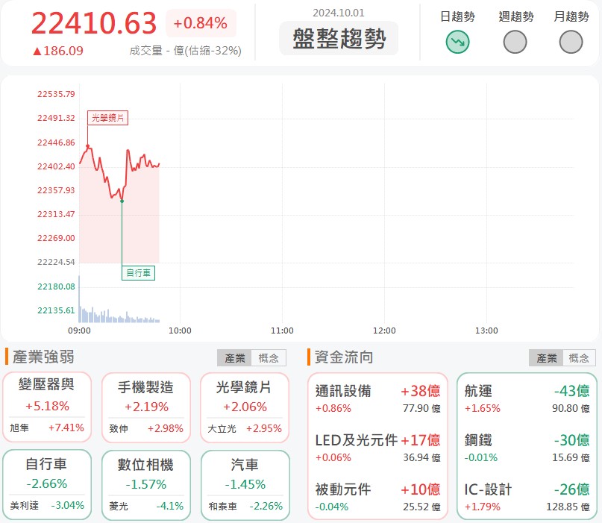602x523 pixels.
Task: Click the 成交量 estimated volume text
Action: [x=185, y=50]
